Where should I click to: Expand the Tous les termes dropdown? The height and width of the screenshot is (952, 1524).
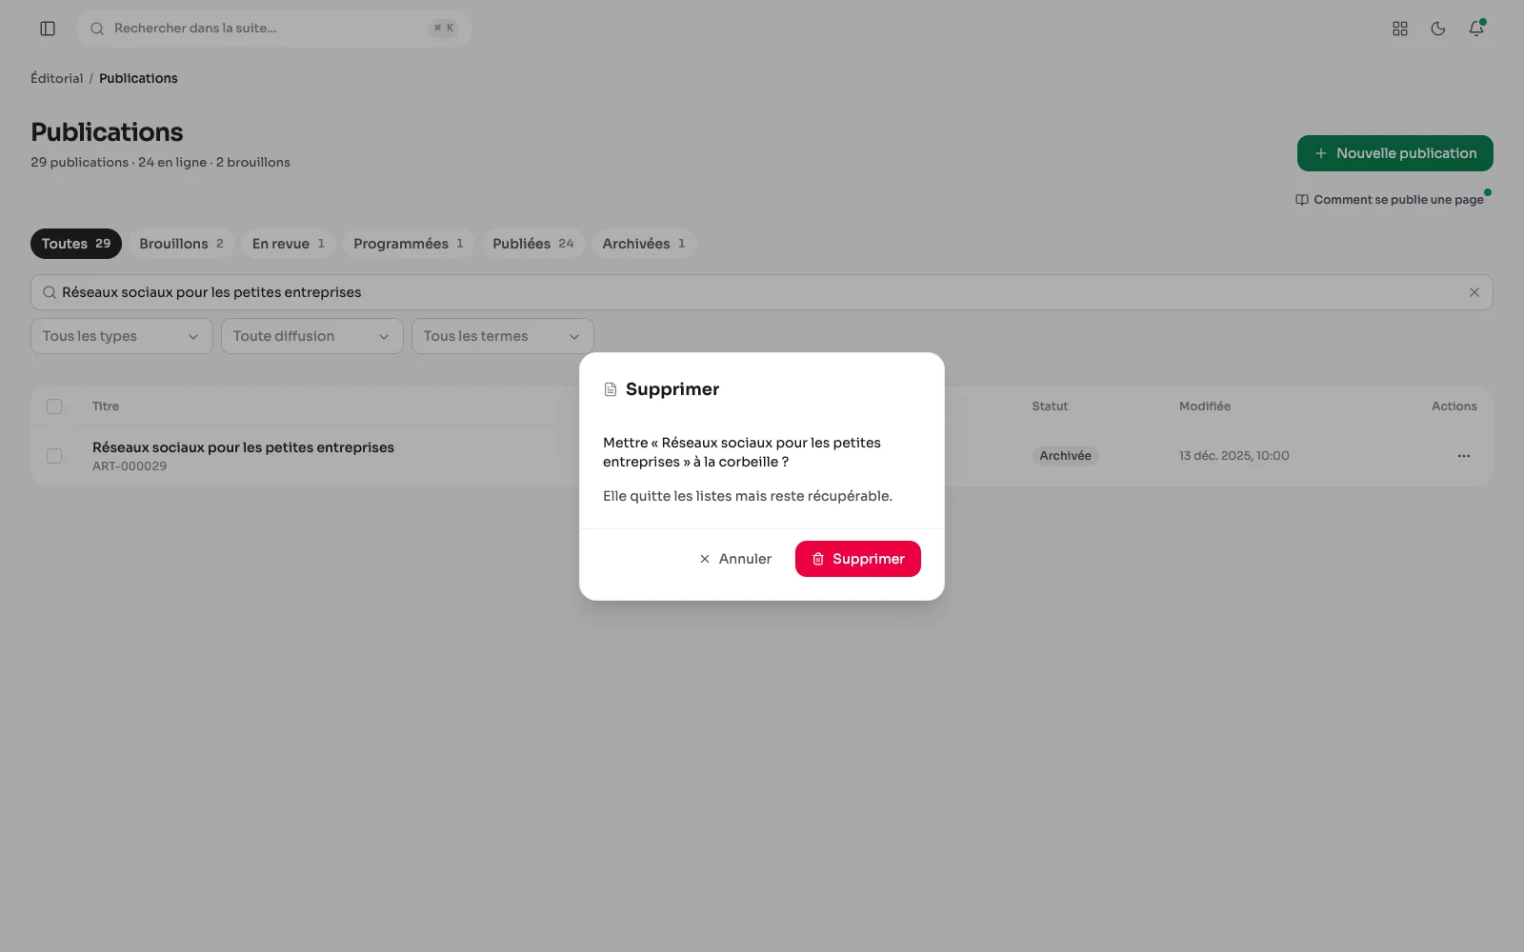503,336
